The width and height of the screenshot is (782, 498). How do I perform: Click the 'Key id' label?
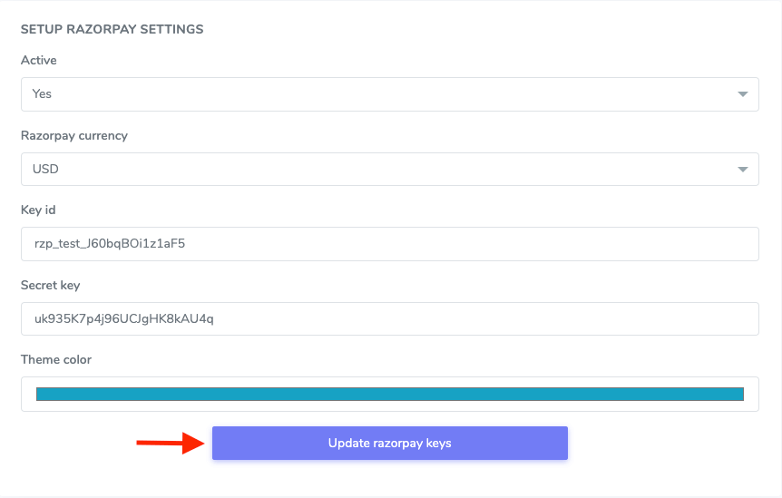pyautogui.click(x=38, y=210)
